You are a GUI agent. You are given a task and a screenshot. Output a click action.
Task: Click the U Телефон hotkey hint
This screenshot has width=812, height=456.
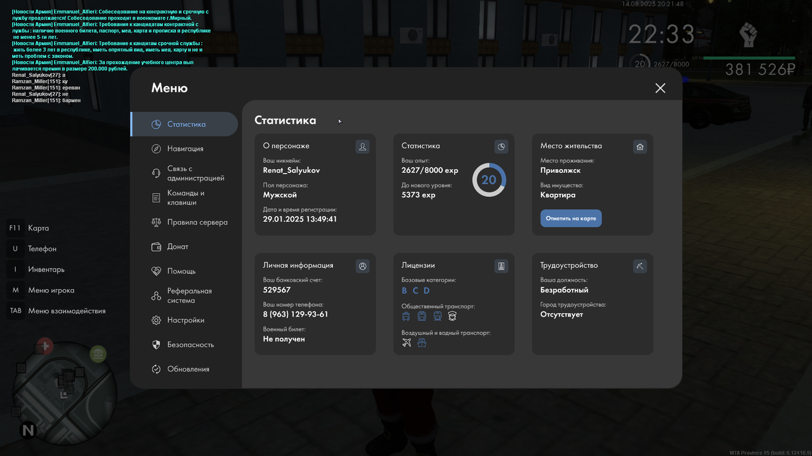click(x=32, y=249)
